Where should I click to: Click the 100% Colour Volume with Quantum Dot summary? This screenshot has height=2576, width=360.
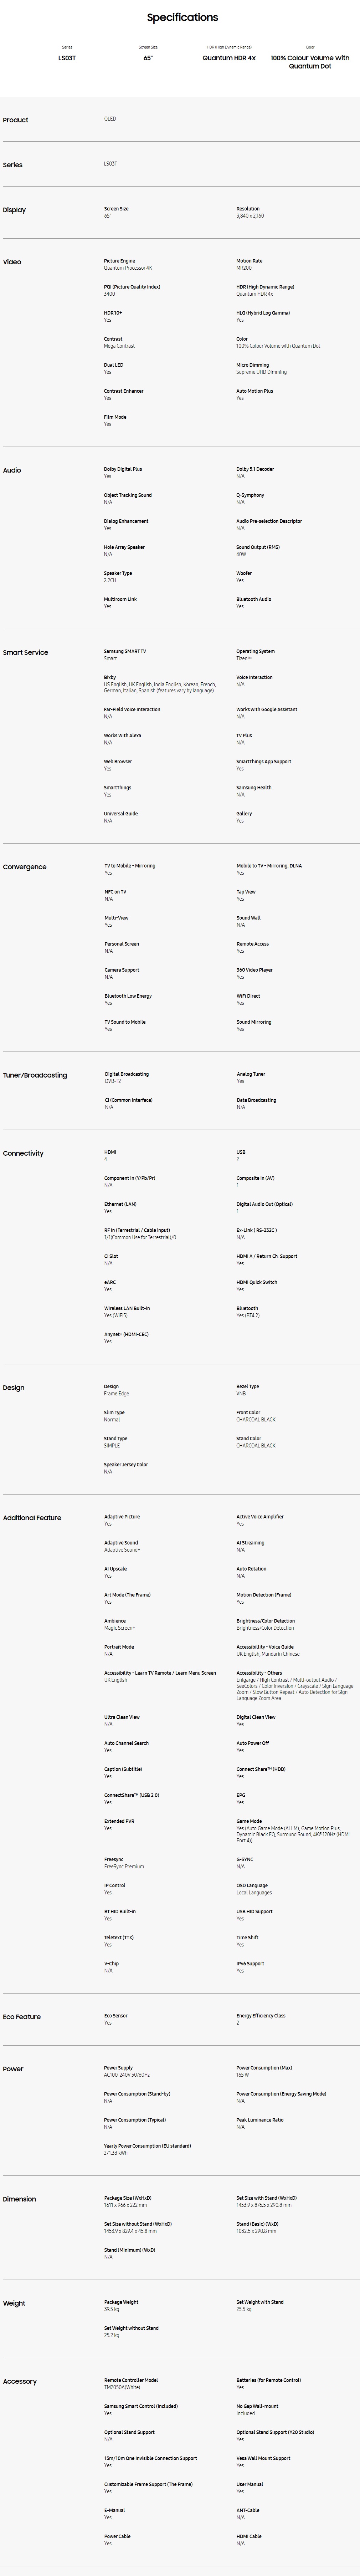tap(310, 62)
